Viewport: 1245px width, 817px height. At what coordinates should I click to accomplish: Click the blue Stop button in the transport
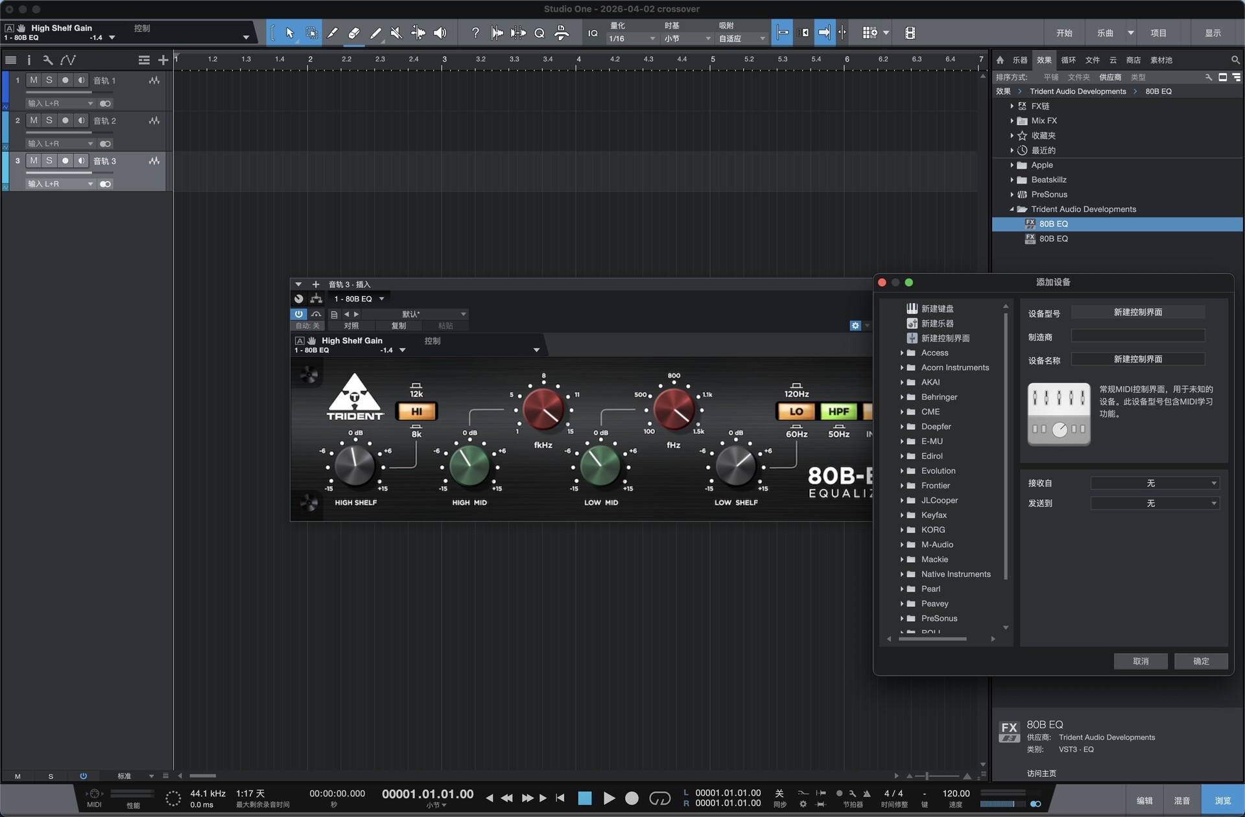tap(585, 798)
